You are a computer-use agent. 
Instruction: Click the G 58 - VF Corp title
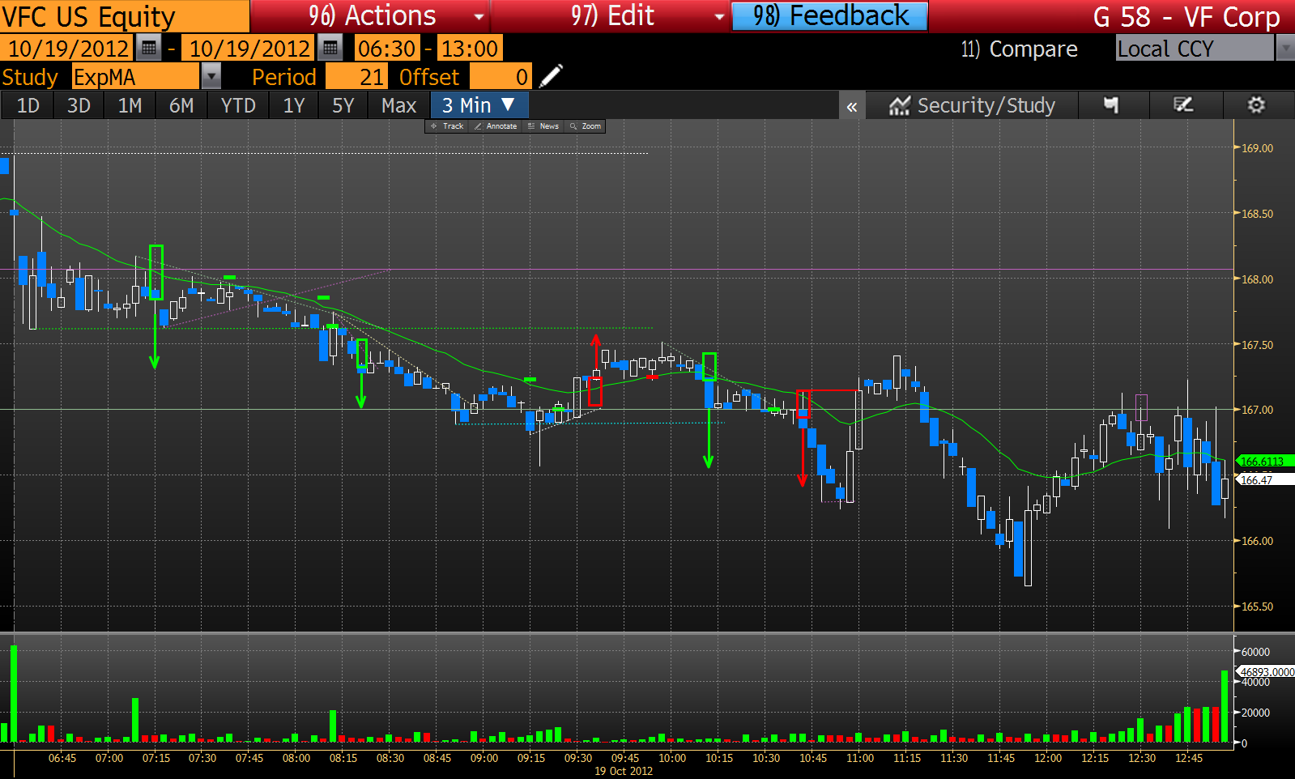click(x=1186, y=16)
